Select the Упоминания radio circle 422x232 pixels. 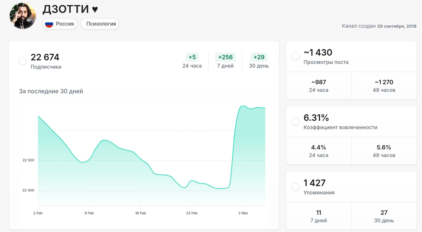[296, 187]
